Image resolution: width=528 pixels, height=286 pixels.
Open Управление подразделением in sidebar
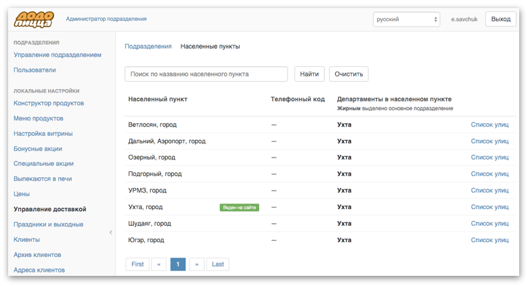[58, 55]
